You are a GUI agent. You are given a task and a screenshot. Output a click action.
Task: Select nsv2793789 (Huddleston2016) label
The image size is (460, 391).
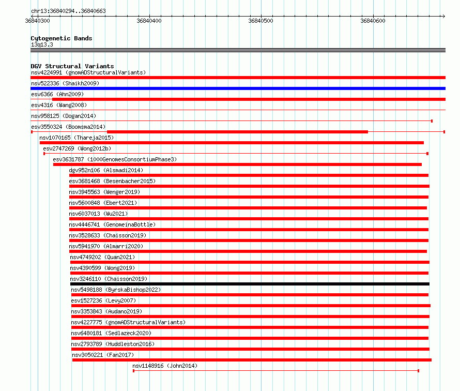(x=113, y=344)
